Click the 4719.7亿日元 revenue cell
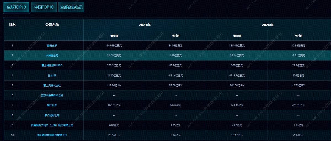The height and width of the screenshot is (141, 331). click(x=237, y=75)
